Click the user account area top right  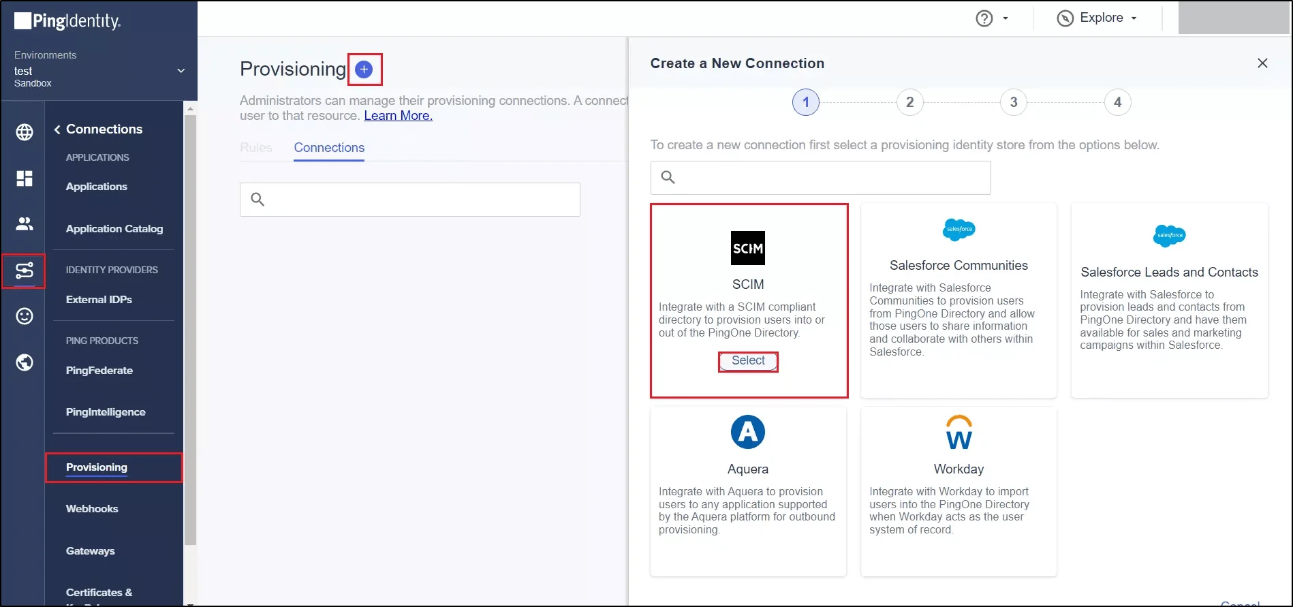(x=1234, y=18)
